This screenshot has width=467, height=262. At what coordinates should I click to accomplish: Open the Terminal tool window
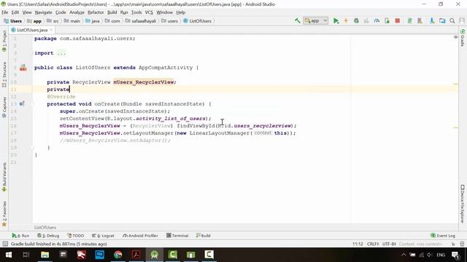click(177, 236)
